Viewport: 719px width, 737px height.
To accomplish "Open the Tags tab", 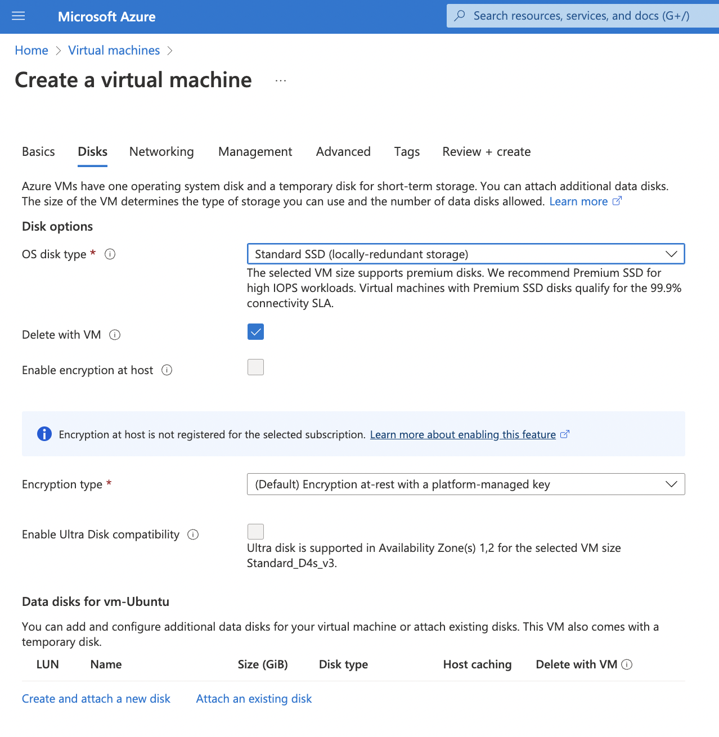I will tap(407, 152).
